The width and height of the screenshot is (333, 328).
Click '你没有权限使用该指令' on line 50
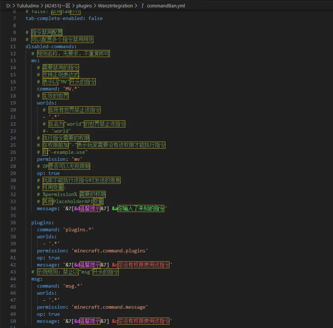click(144, 321)
